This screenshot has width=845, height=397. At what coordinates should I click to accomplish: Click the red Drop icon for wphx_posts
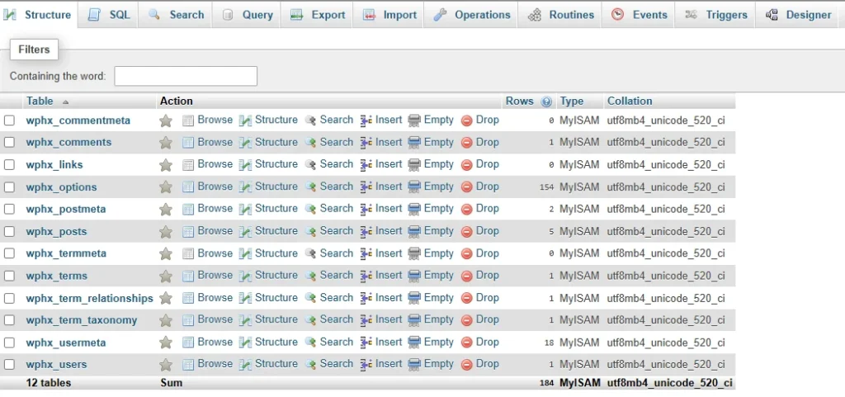coord(467,232)
